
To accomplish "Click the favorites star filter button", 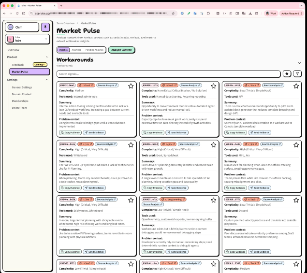I will coord(287,74).
